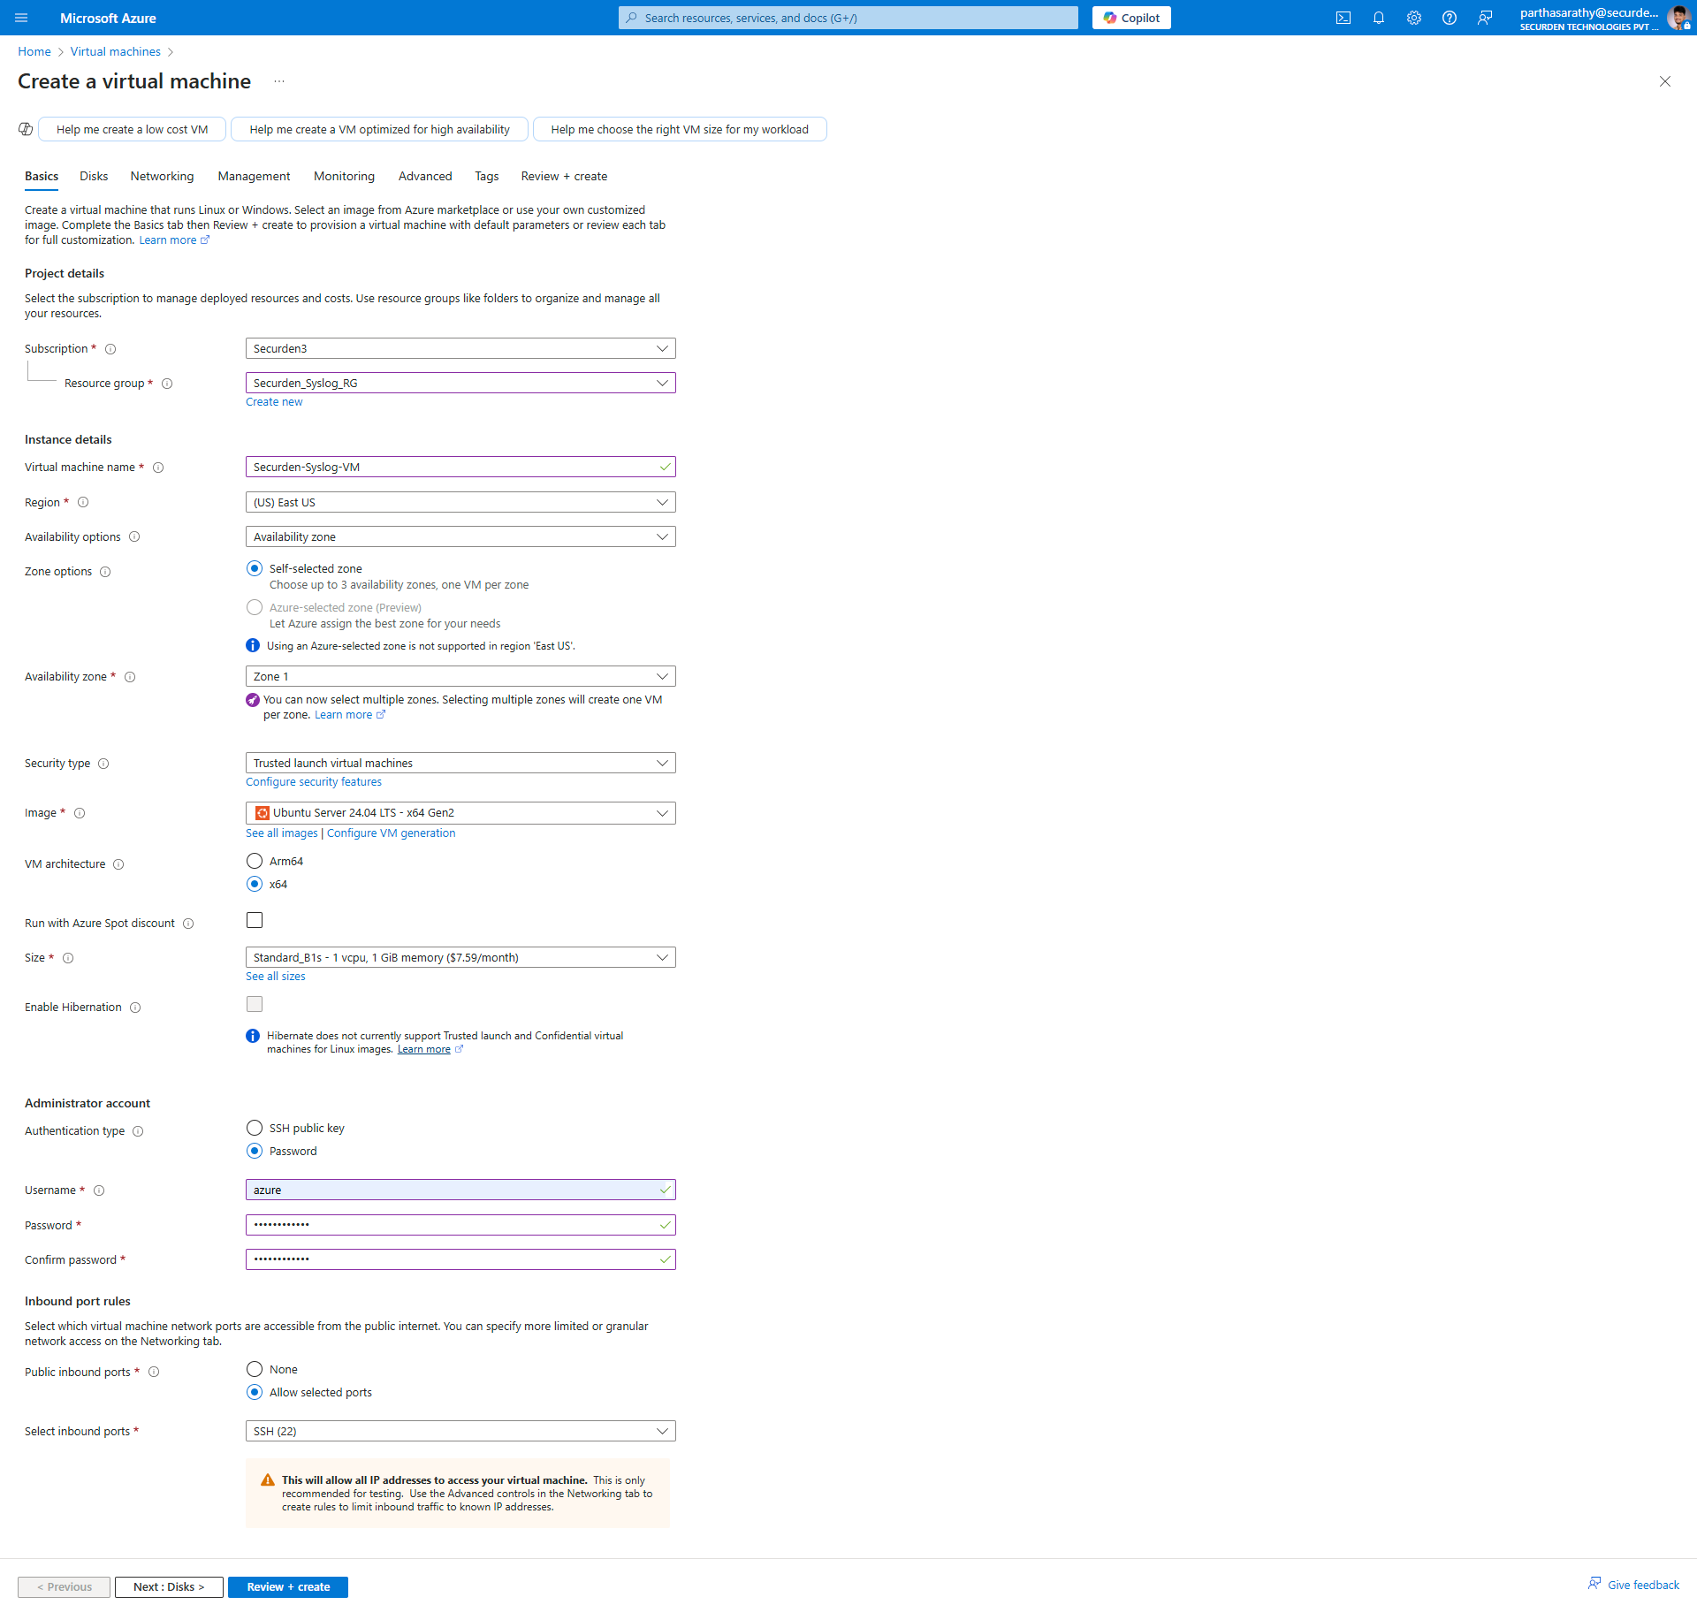
Task: Open the help question mark menu
Action: coord(1450,18)
